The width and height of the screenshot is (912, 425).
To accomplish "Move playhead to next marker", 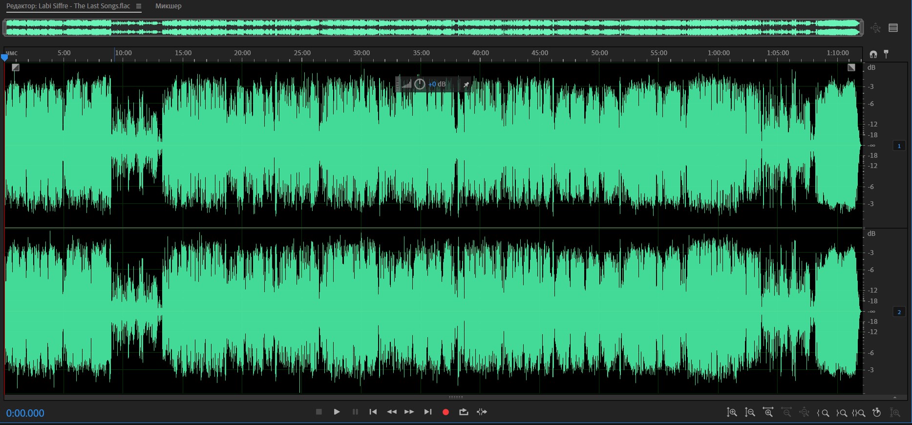I will [x=428, y=412].
